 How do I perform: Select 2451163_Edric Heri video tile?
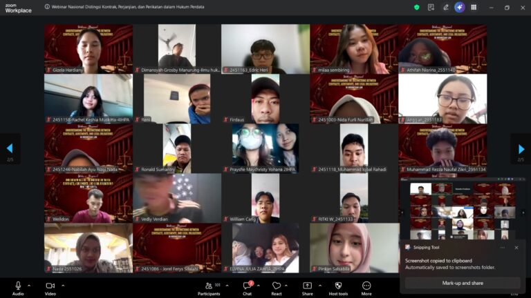[265, 49]
